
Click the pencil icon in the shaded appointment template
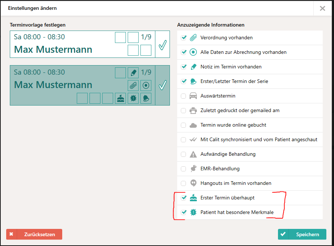pyautogui.click(x=133, y=73)
